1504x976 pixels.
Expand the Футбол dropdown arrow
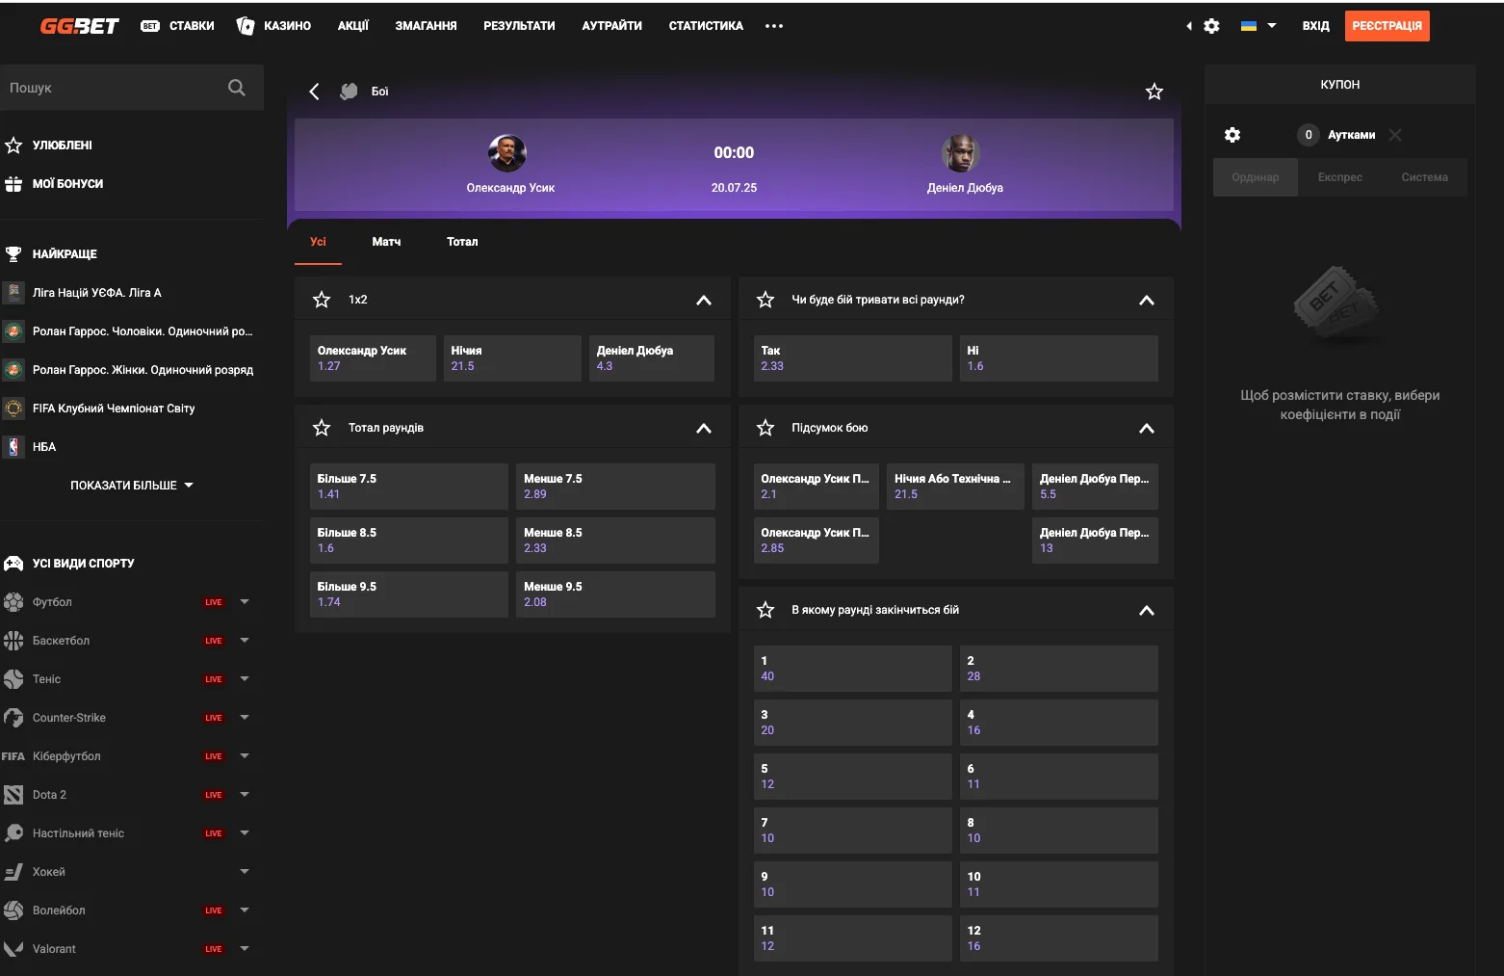pos(245,602)
